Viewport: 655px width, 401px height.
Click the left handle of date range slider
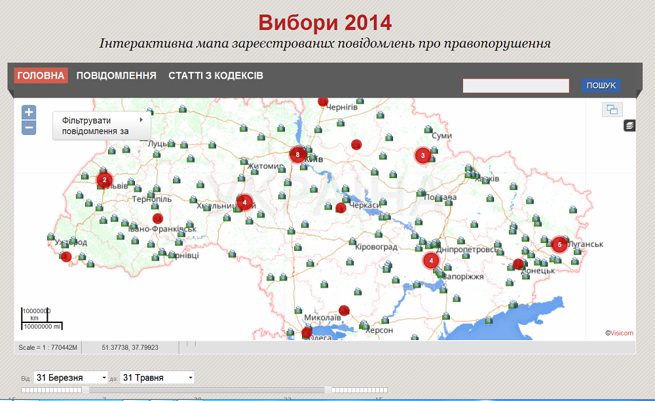pos(85,391)
